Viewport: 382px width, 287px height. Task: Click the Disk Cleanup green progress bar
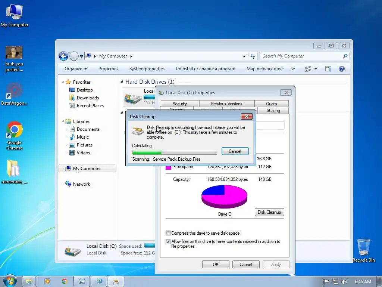point(175,152)
